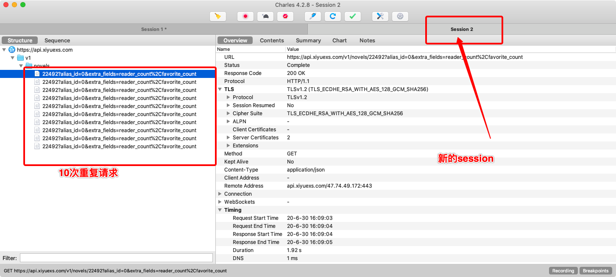616x277 pixels.
Task: Select the Request End Time label
Action: click(254, 226)
